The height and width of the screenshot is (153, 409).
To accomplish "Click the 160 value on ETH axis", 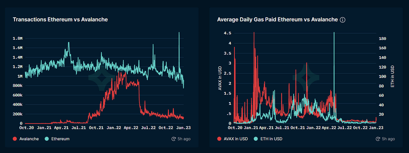I will pyautogui.click(x=383, y=48).
